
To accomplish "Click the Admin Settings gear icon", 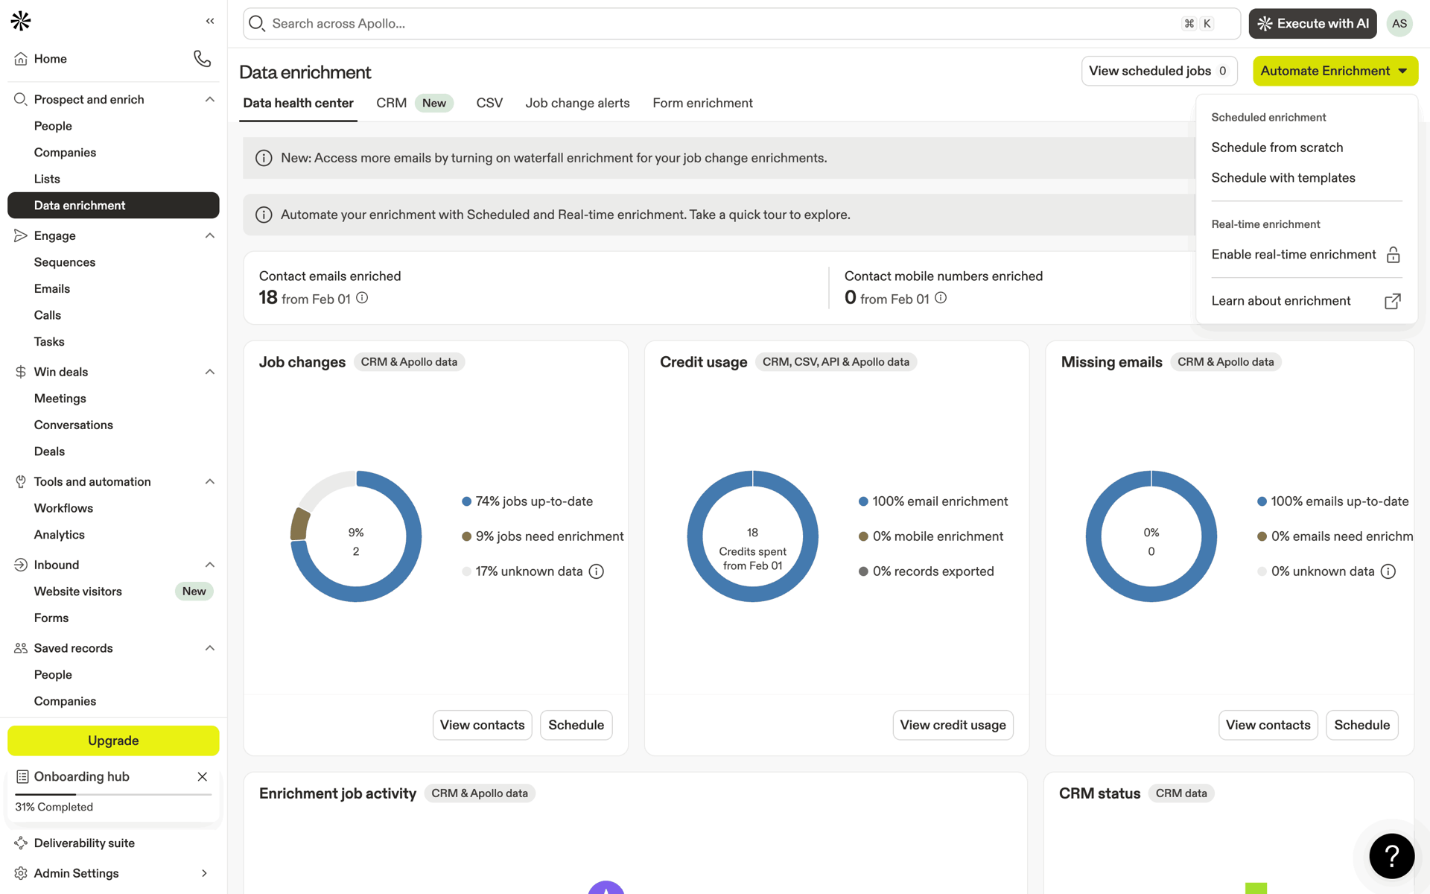I will (x=21, y=873).
